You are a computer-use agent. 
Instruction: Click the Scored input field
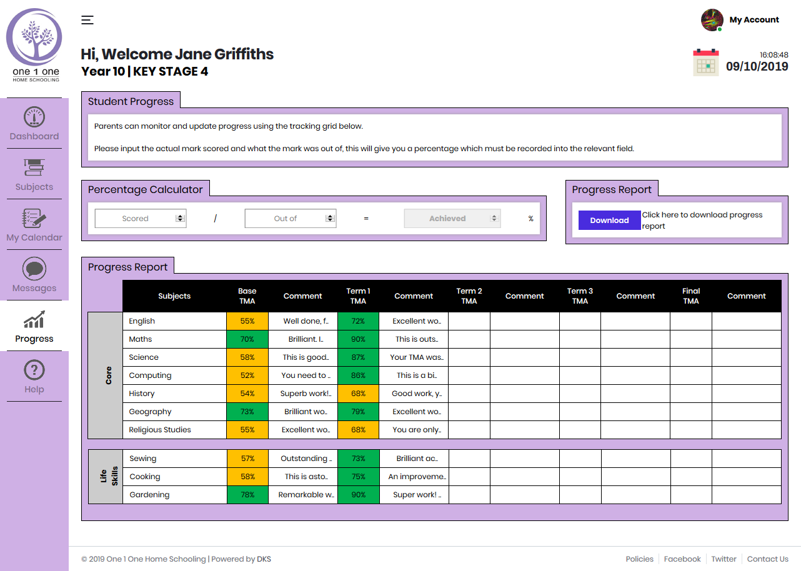coord(135,219)
